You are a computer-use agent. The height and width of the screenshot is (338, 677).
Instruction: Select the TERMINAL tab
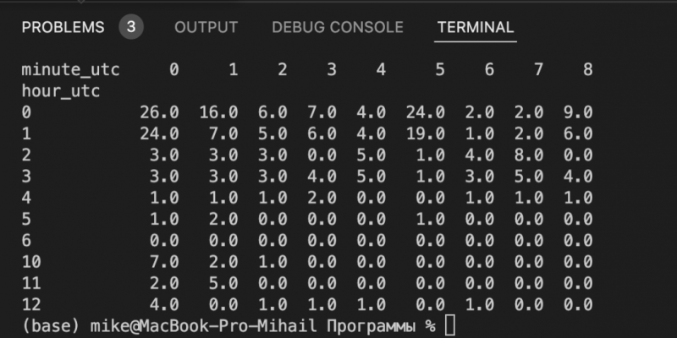pyautogui.click(x=476, y=28)
